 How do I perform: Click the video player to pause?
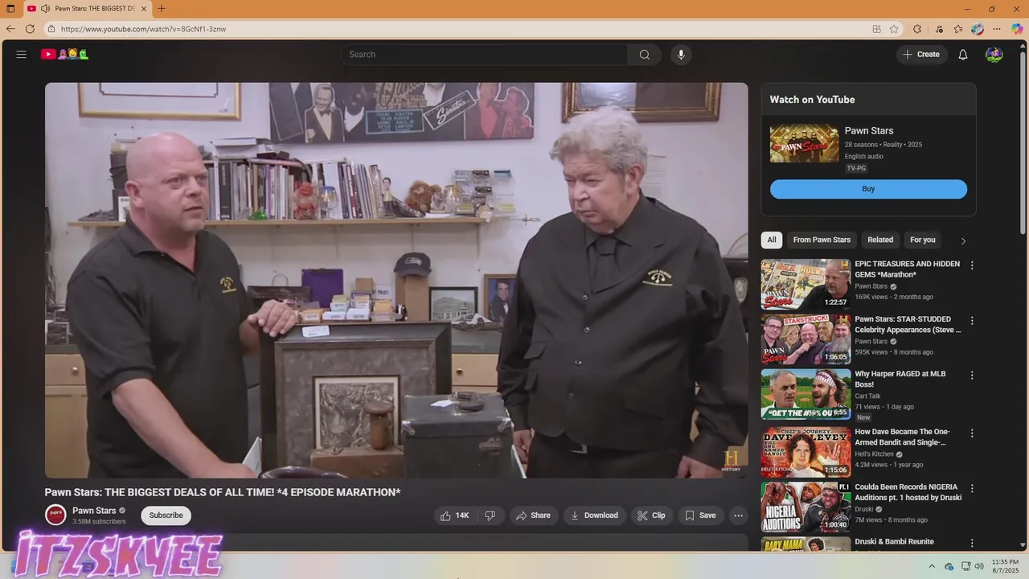396,280
